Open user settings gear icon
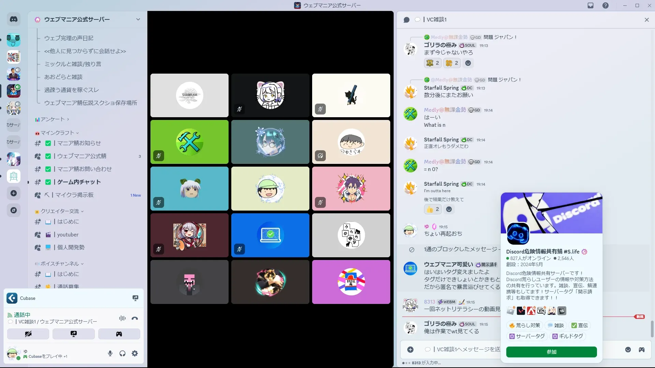655x368 pixels. tap(135, 353)
